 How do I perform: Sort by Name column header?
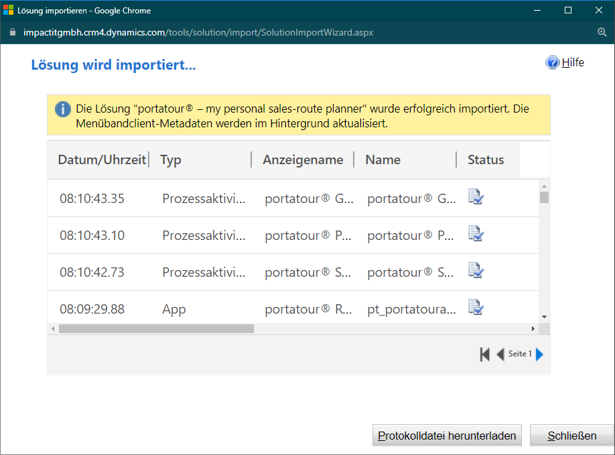point(383,160)
